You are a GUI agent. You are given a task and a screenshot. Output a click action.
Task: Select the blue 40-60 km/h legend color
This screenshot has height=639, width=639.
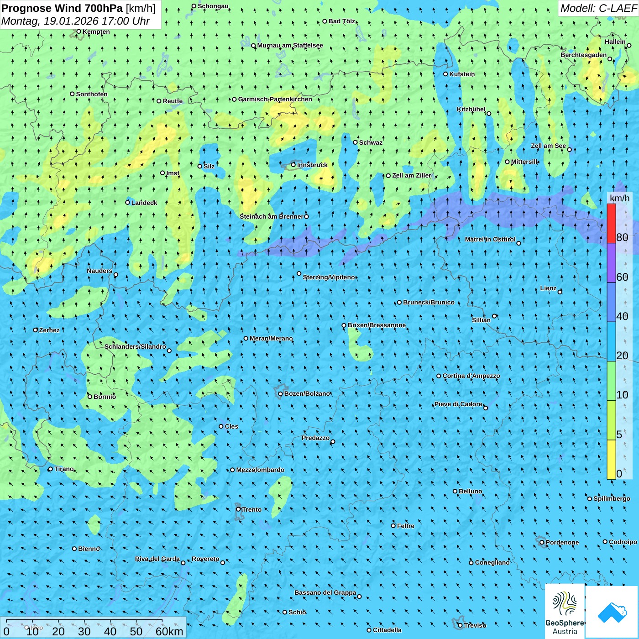pyautogui.click(x=611, y=302)
